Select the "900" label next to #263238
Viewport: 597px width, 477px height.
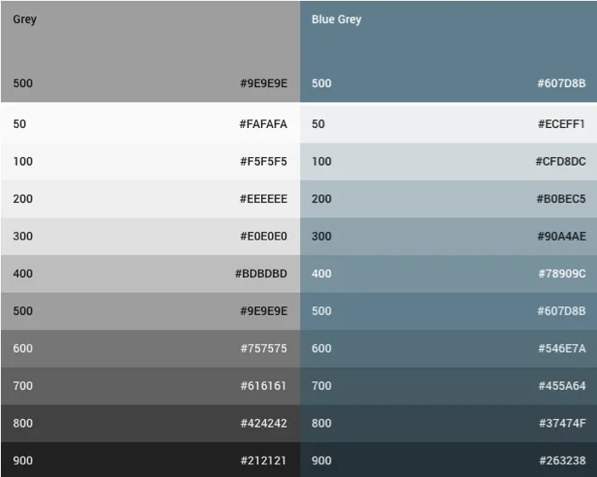[x=322, y=461]
